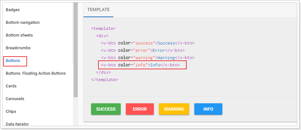Open the Chips component page
The height and width of the screenshot is (130, 301).
click(x=11, y=112)
